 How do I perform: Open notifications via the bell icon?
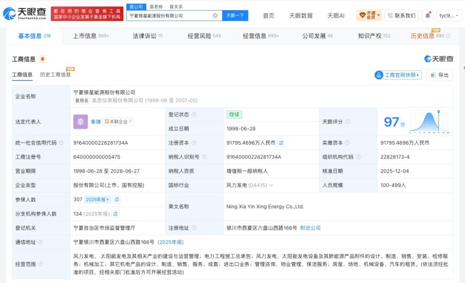pos(428,15)
